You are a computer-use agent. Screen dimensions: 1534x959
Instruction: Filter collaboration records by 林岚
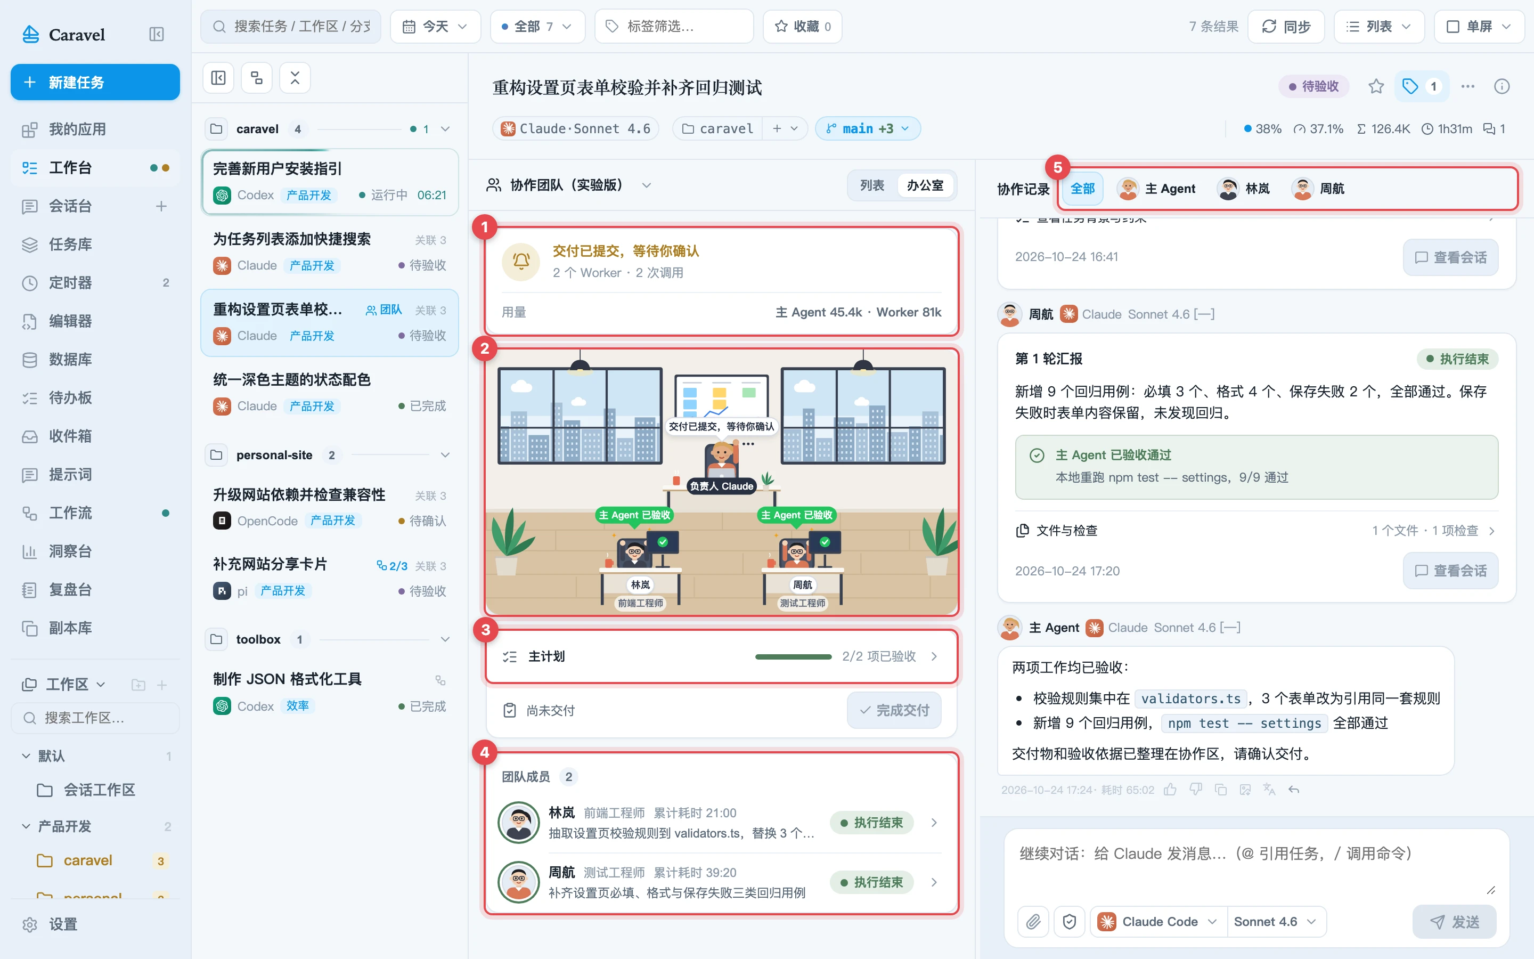point(1244,189)
